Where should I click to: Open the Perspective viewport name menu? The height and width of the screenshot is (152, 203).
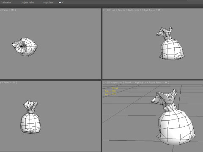(115, 83)
